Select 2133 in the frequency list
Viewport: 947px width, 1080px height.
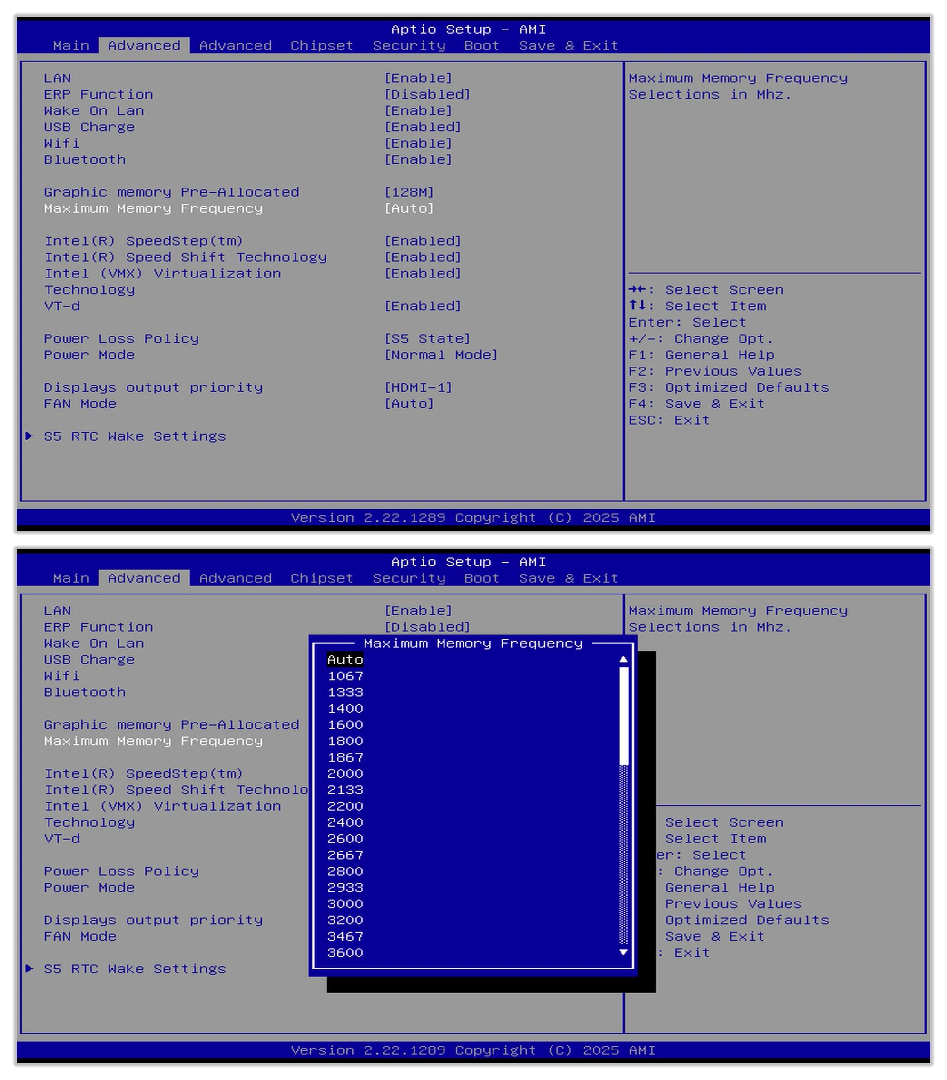[x=345, y=790]
